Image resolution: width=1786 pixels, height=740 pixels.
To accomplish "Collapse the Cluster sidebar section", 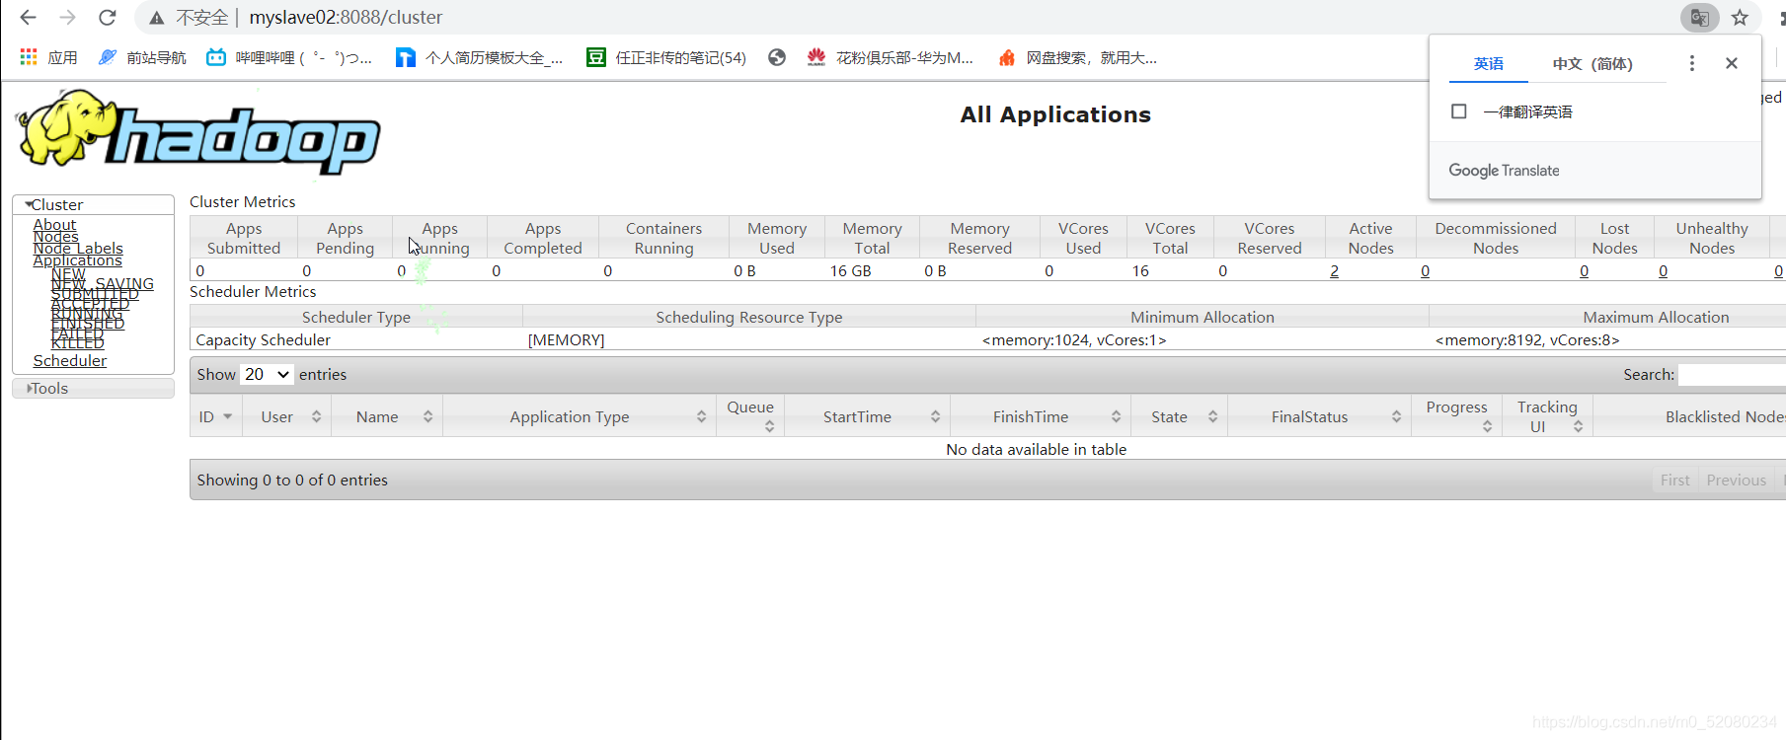I will [94, 204].
